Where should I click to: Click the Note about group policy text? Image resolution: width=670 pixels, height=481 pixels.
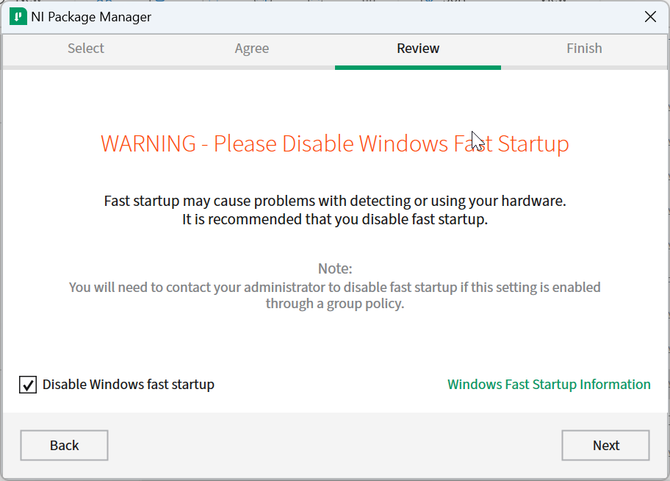(334, 287)
